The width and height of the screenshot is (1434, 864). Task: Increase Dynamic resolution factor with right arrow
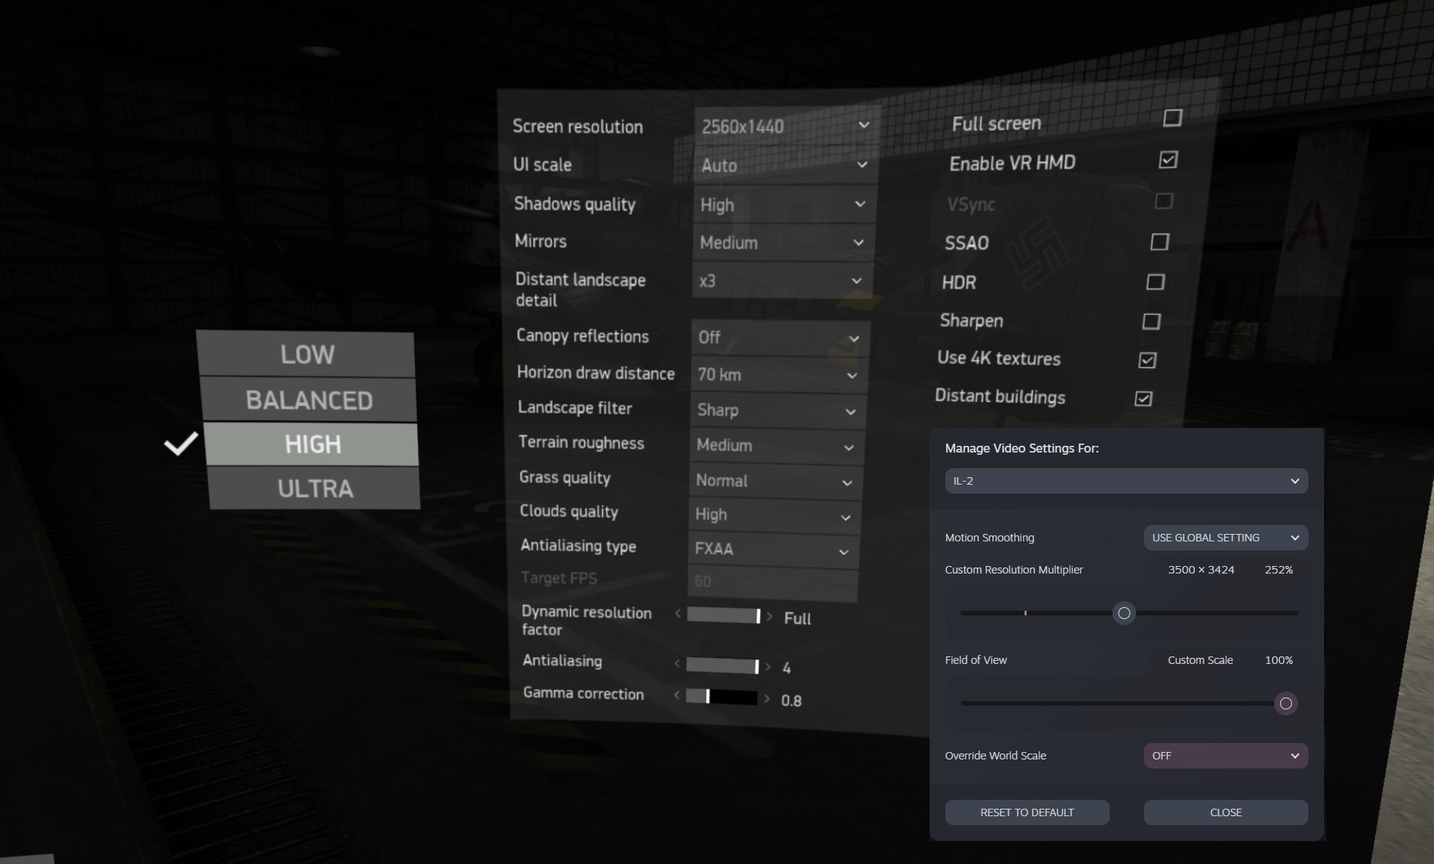[770, 616]
